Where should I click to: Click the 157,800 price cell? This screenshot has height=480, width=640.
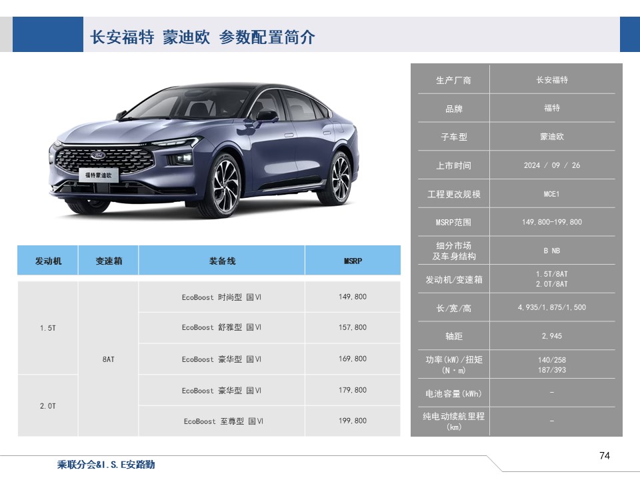(x=353, y=327)
